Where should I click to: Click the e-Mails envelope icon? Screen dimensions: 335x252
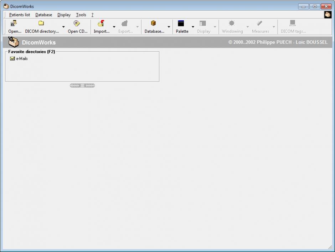[x=12, y=58]
